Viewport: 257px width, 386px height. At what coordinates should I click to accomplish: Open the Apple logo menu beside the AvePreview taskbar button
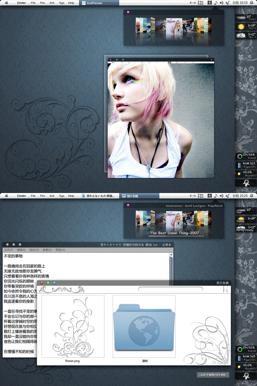pos(7,3)
